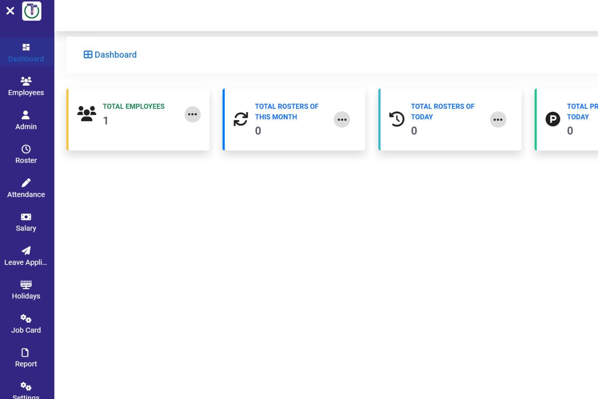
Task: Open the Leave Appli... menu label
Action: click(x=26, y=262)
